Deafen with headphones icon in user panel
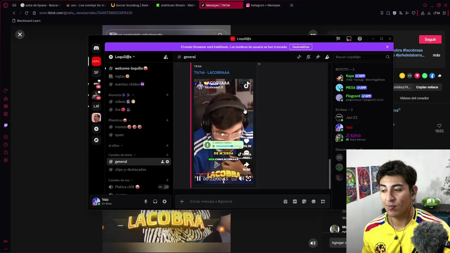Screen dimensions: 450x253 coord(155,201)
